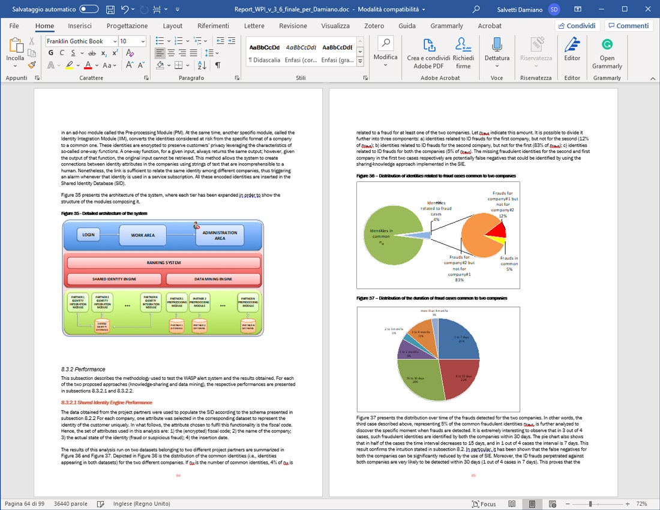Click the Commenti button
Image resolution: width=660 pixels, height=510 pixels.
tap(628, 26)
